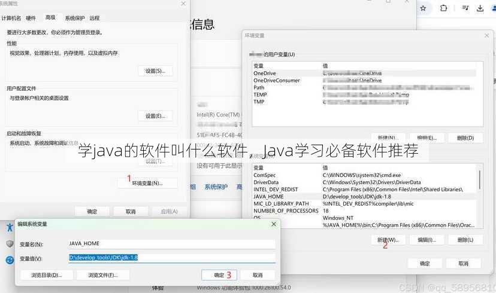This screenshot has width=496, height=293.
Task: Close the Edit System Variable dialog
Action: pos(274,224)
